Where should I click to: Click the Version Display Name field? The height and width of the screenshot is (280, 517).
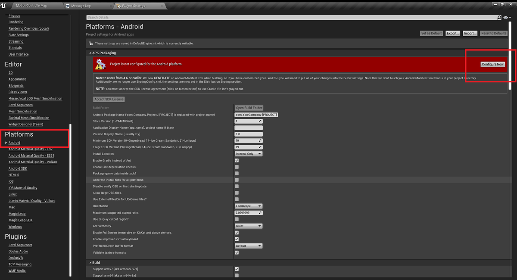[x=249, y=134]
